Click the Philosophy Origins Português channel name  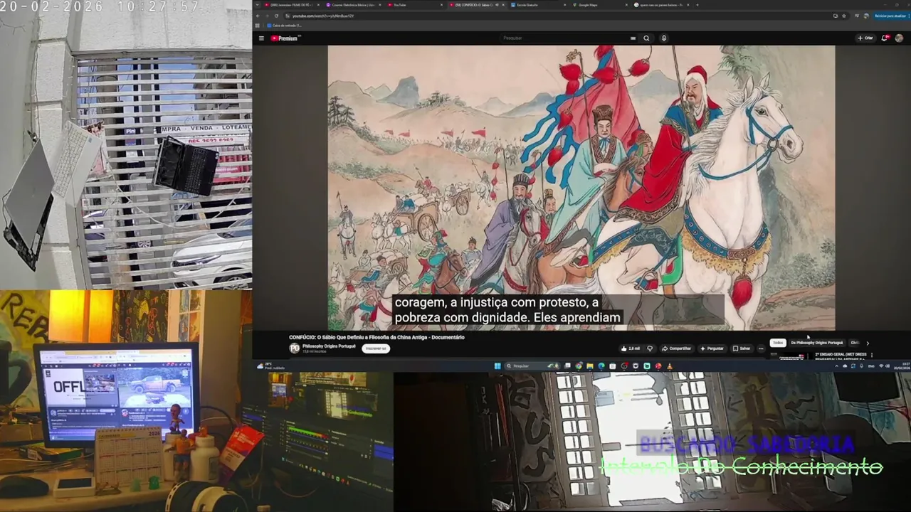[329, 346]
